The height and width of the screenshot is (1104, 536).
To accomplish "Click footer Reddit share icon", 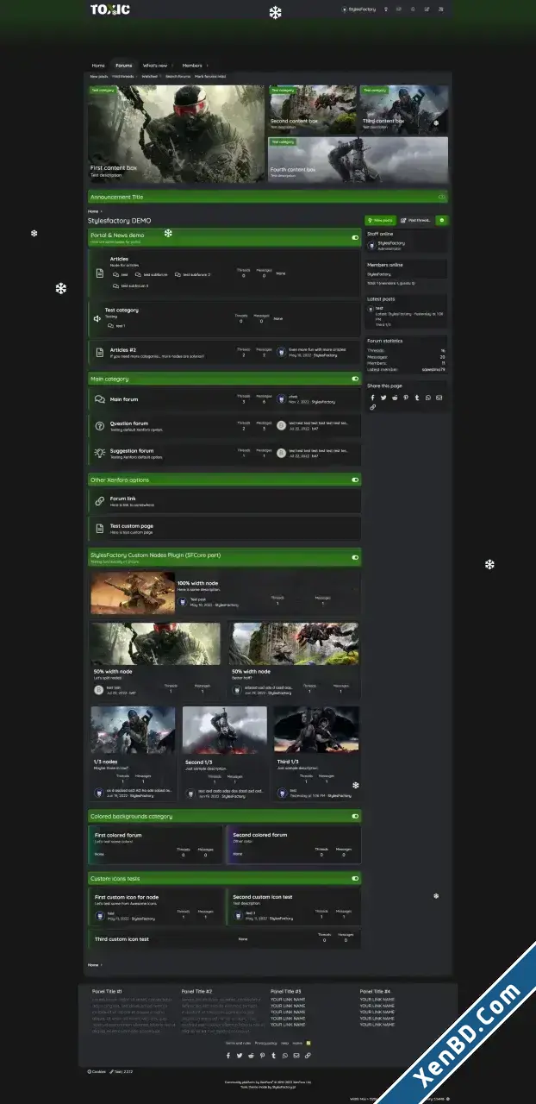I will tap(251, 1055).
